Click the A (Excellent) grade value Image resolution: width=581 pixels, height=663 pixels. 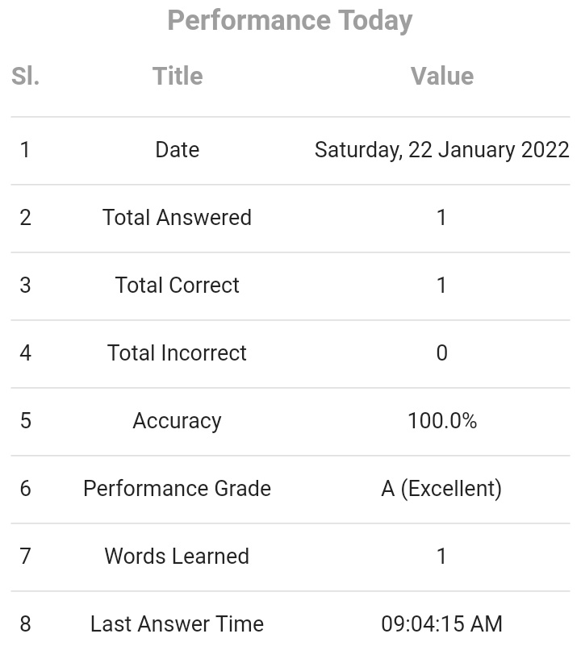pos(441,489)
